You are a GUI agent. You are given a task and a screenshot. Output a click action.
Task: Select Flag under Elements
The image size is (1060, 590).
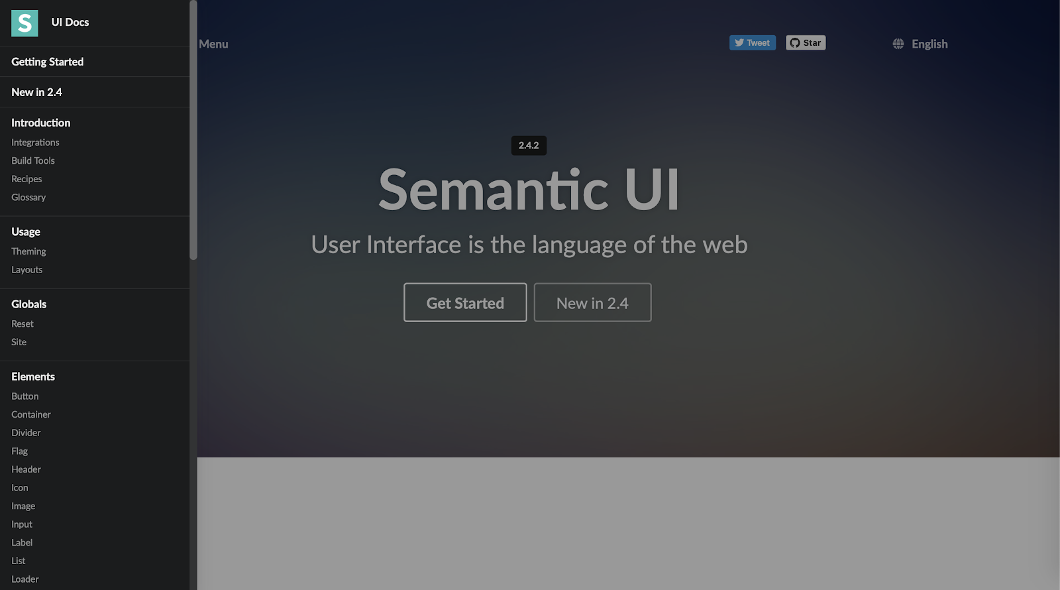coord(20,451)
